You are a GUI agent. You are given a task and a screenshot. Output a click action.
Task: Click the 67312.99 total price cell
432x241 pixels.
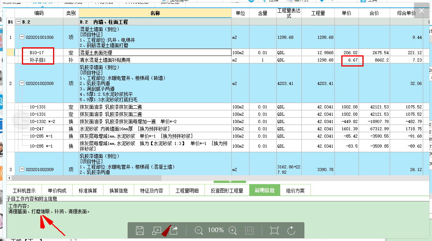tap(374, 129)
